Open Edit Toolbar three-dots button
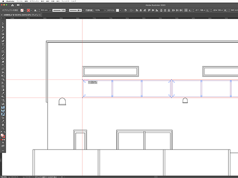 pyautogui.click(x=3, y=150)
